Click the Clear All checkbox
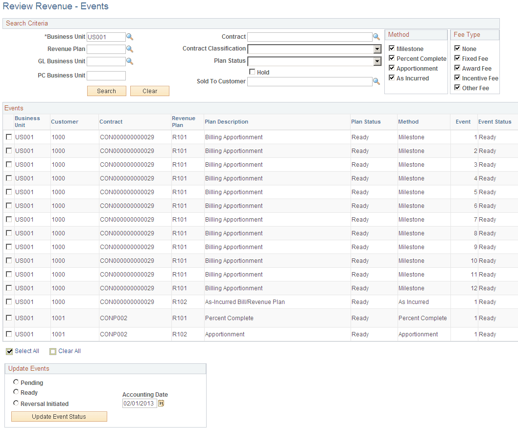Viewport: 518px width, 431px height. click(53, 351)
